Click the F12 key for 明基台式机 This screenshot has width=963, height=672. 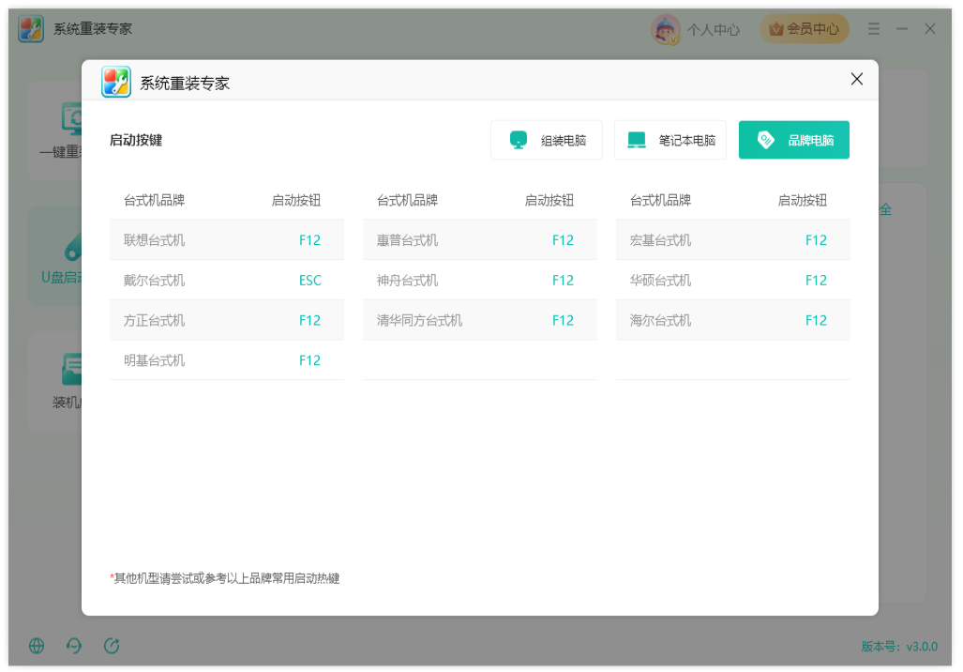coord(310,360)
